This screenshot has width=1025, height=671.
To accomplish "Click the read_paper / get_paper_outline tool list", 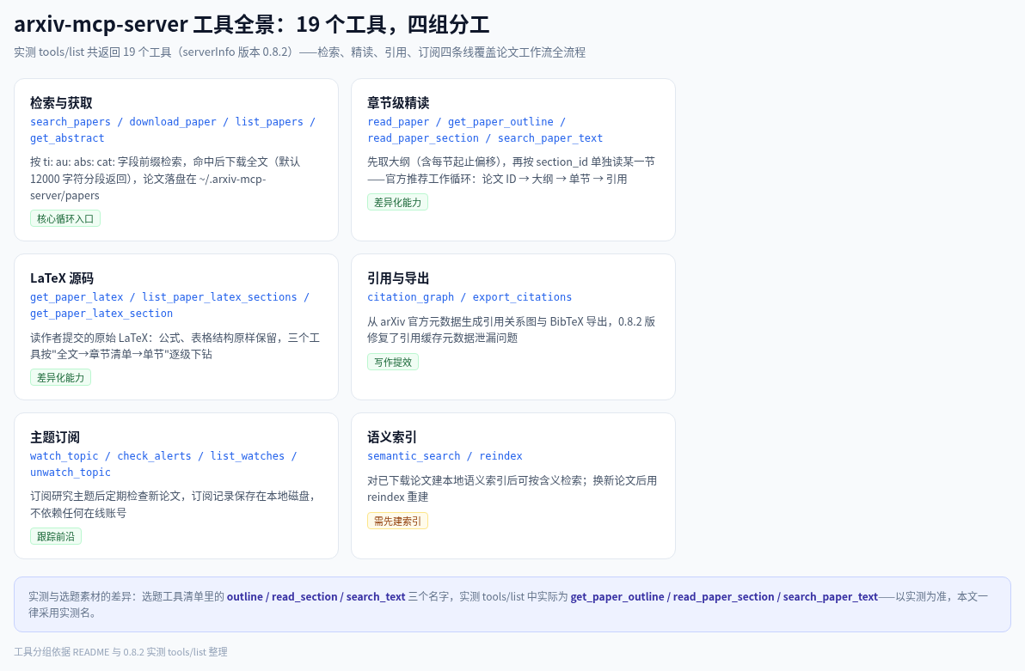I will [485, 130].
